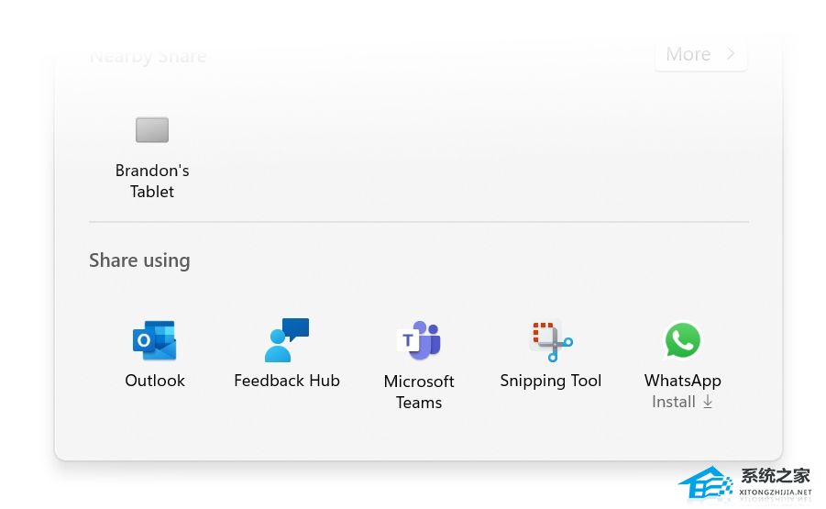
Task: Click the Feedback Hub label
Action: click(x=287, y=381)
